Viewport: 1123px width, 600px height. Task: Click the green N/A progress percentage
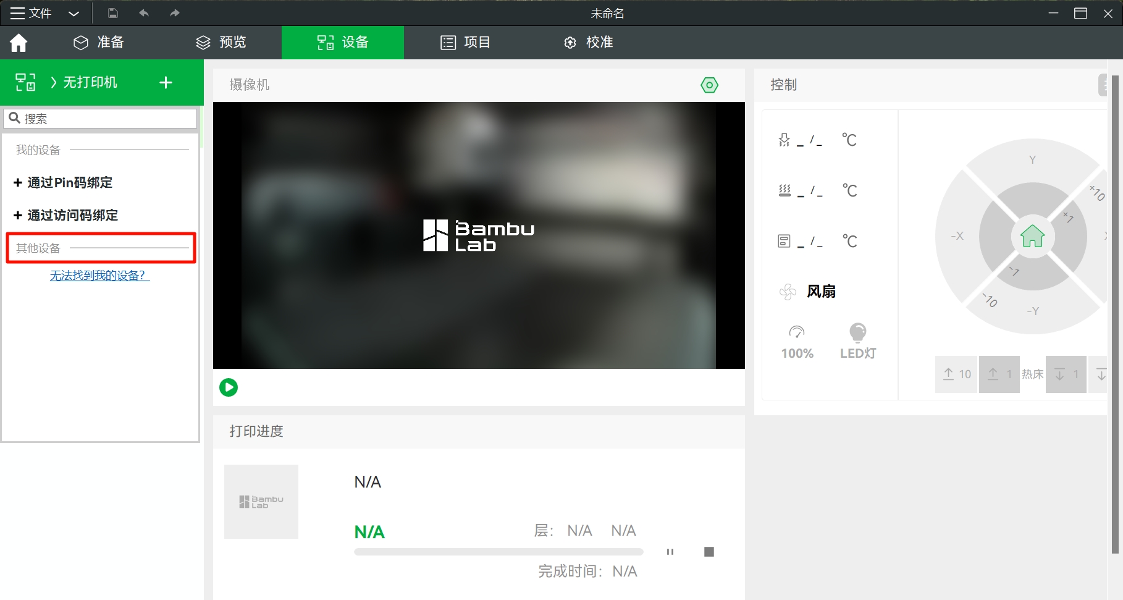369,532
